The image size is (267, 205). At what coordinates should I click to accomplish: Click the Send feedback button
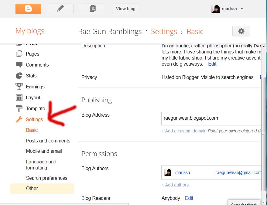click(x=244, y=203)
